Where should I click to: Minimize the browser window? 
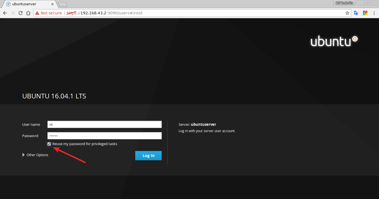tap(360, 3)
